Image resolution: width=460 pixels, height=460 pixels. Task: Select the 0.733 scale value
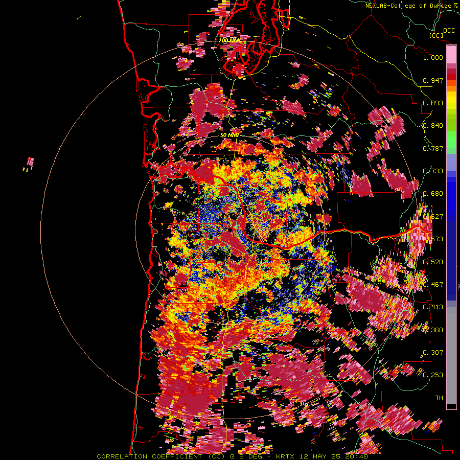point(433,171)
